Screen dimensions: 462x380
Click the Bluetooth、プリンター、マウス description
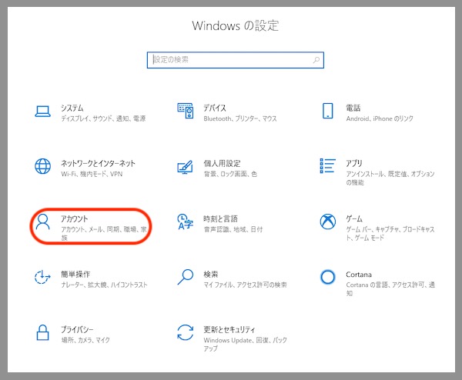pos(240,118)
